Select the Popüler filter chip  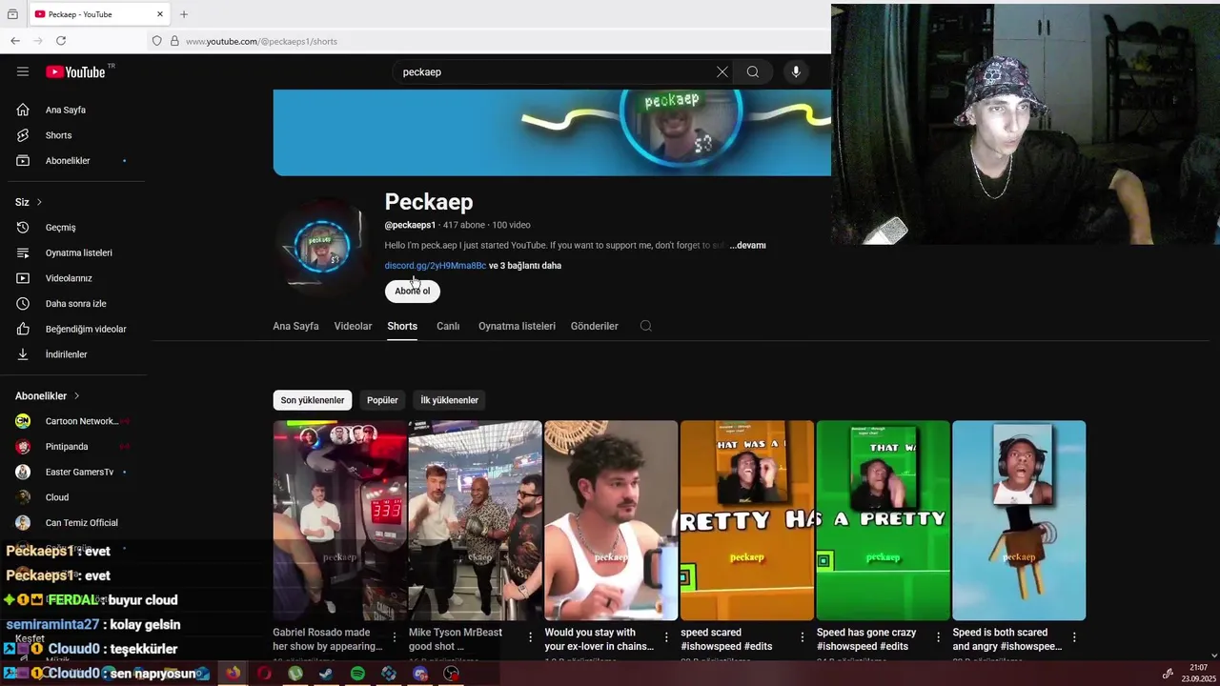[x=382, y=400]
